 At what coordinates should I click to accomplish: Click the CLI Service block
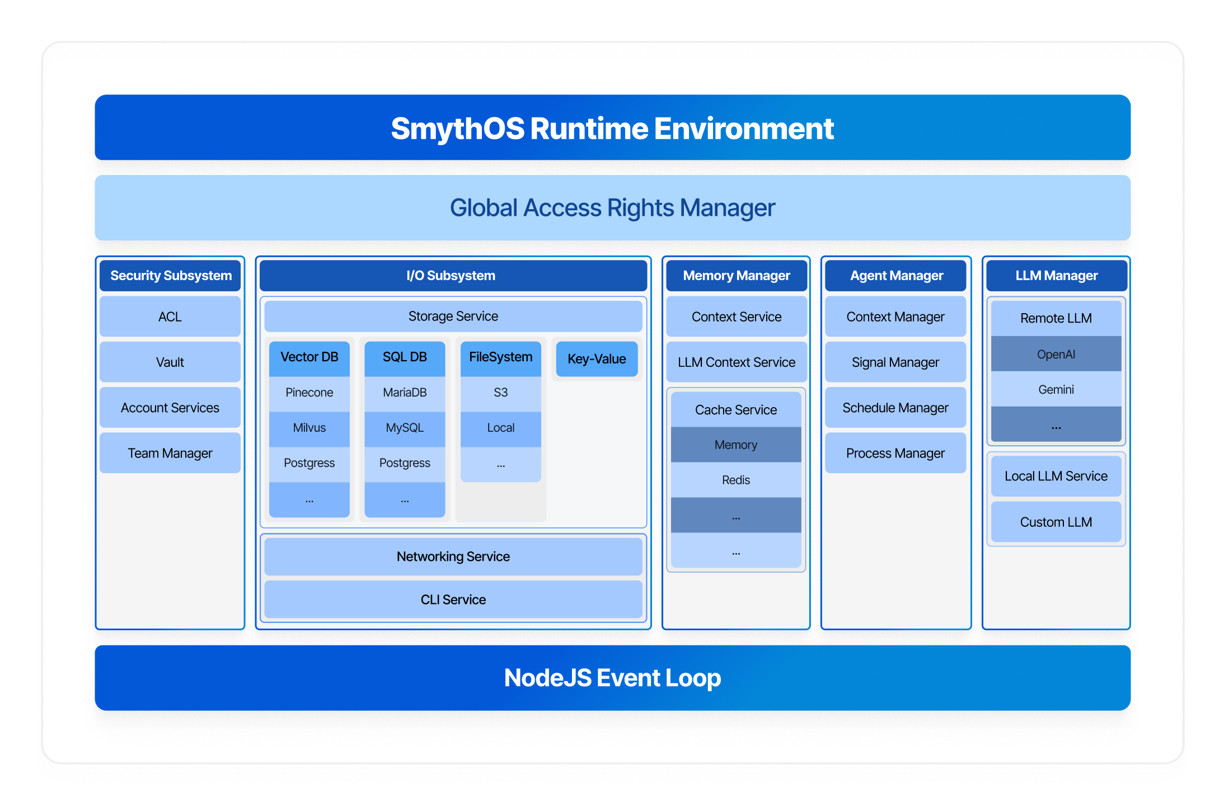(453, 599)
